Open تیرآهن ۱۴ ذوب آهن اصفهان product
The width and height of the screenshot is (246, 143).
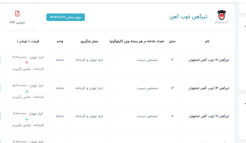(209, 88)
